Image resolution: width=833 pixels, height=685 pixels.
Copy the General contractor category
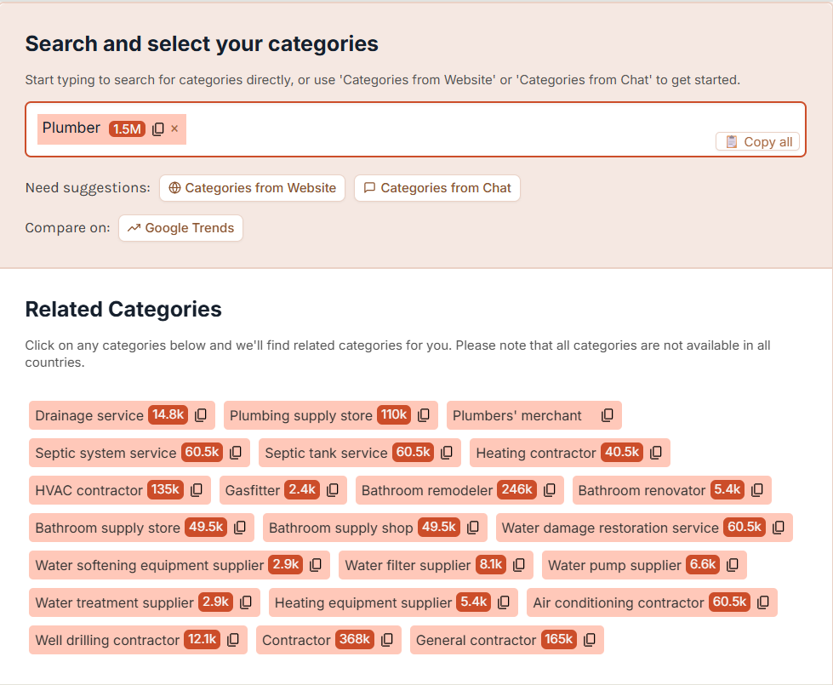pos(590,640)
